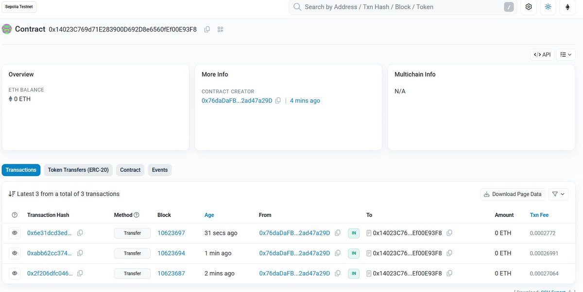Switch to the Transactions tab
The image size is (583, 292).
pos(21,170)
